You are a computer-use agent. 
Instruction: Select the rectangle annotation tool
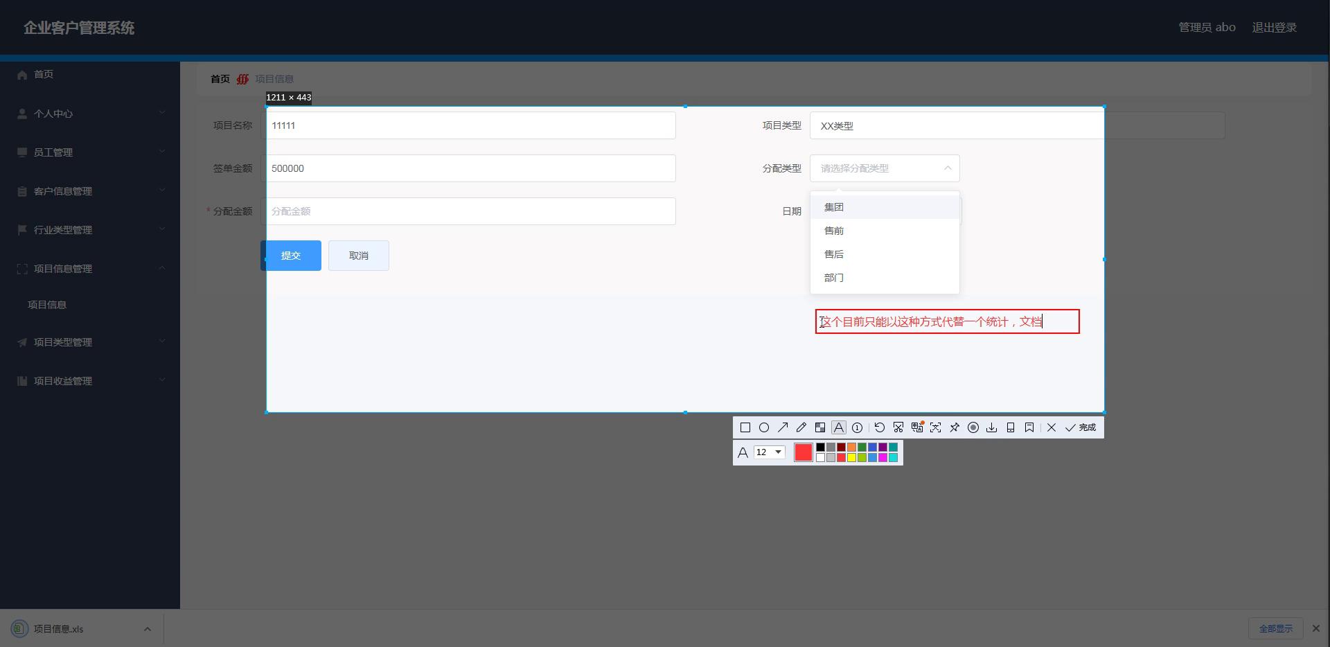745,427
